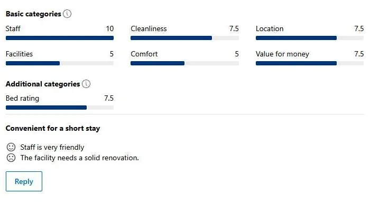The image size is (370, 204).
Task: Click the Location rating bar
Action: [310, 38]
